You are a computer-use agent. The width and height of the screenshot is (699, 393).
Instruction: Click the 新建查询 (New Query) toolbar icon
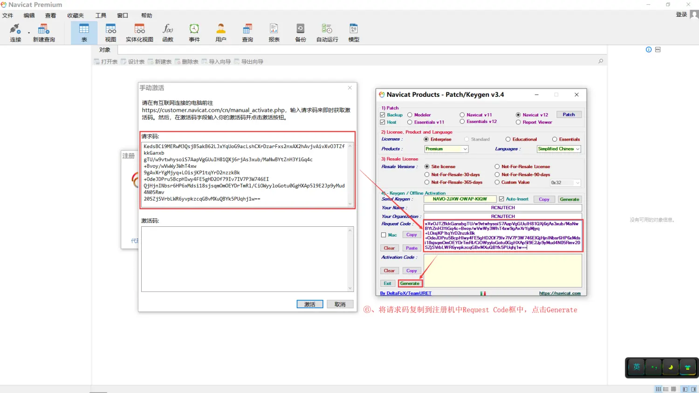click(44, 33)
